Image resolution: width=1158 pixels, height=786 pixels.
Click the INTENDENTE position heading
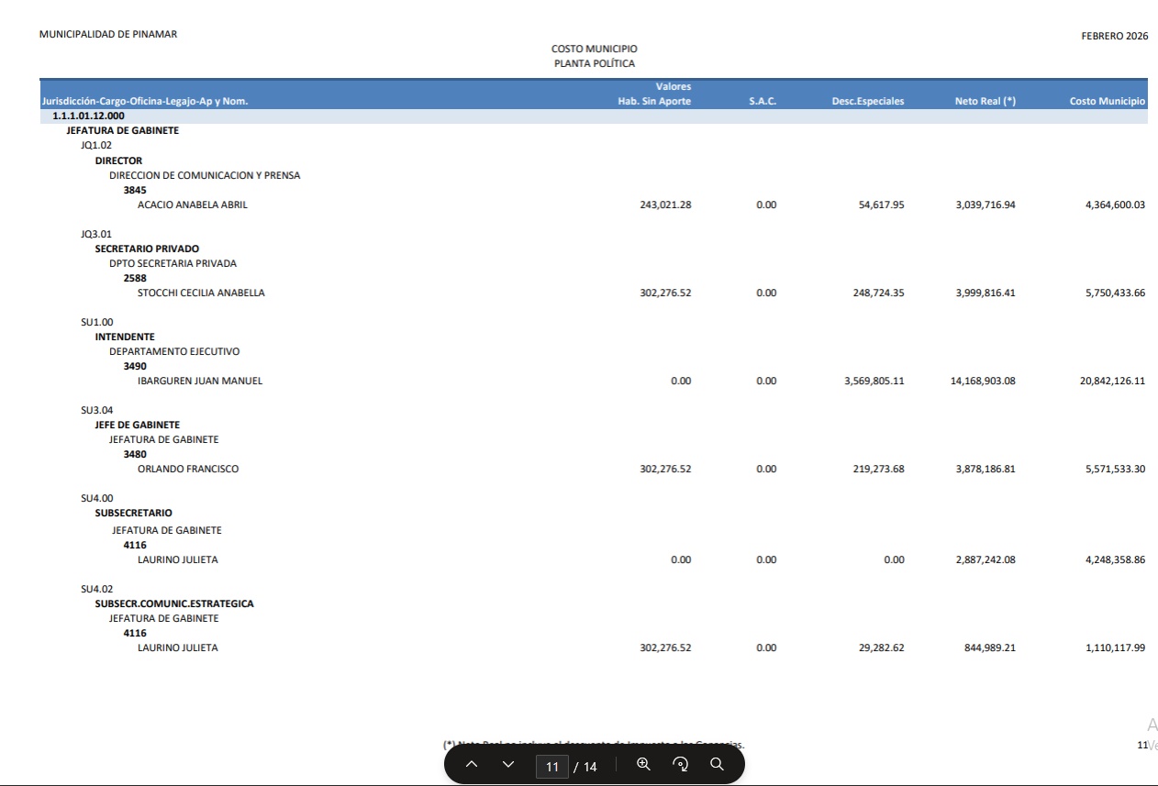pos(125,338)
